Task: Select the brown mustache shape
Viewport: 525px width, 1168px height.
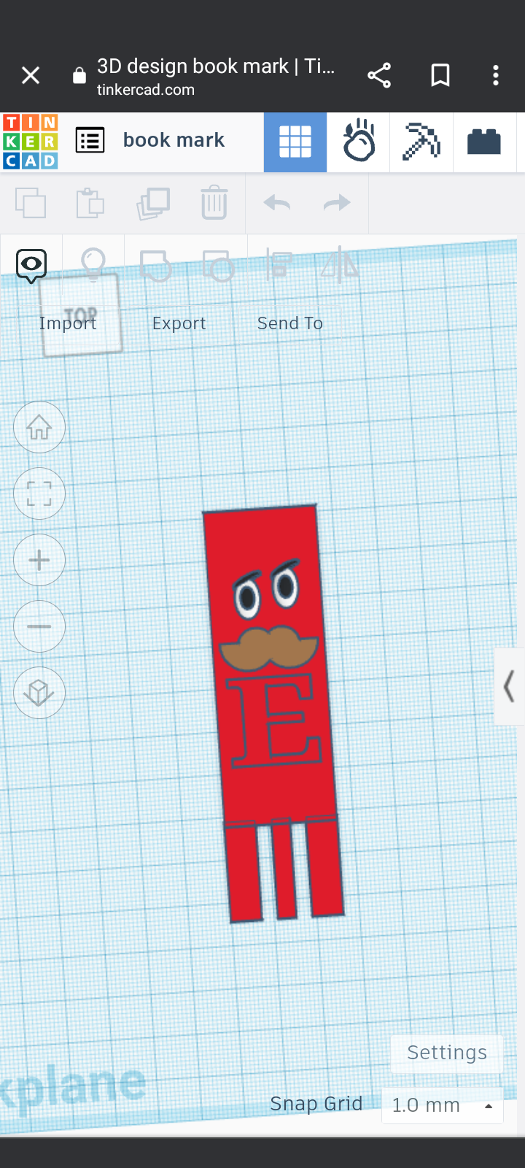Action: click(x=269, y=648)
